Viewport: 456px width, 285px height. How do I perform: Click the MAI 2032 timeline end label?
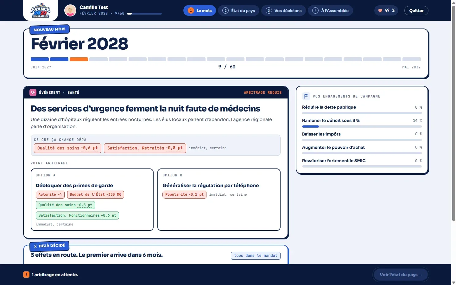click(411, 67)
